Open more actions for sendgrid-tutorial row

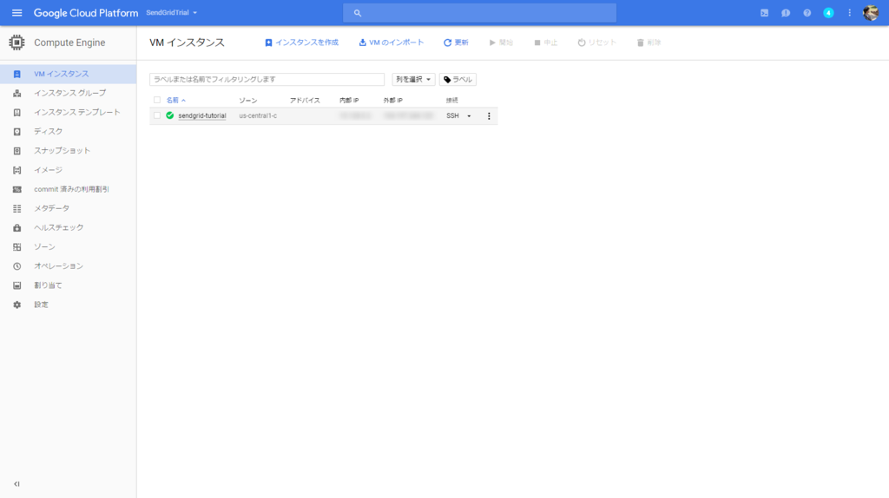(489, 116)
